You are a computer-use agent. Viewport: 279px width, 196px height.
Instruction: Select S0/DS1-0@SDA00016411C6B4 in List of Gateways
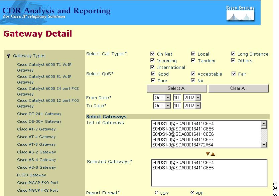(183, 123)
